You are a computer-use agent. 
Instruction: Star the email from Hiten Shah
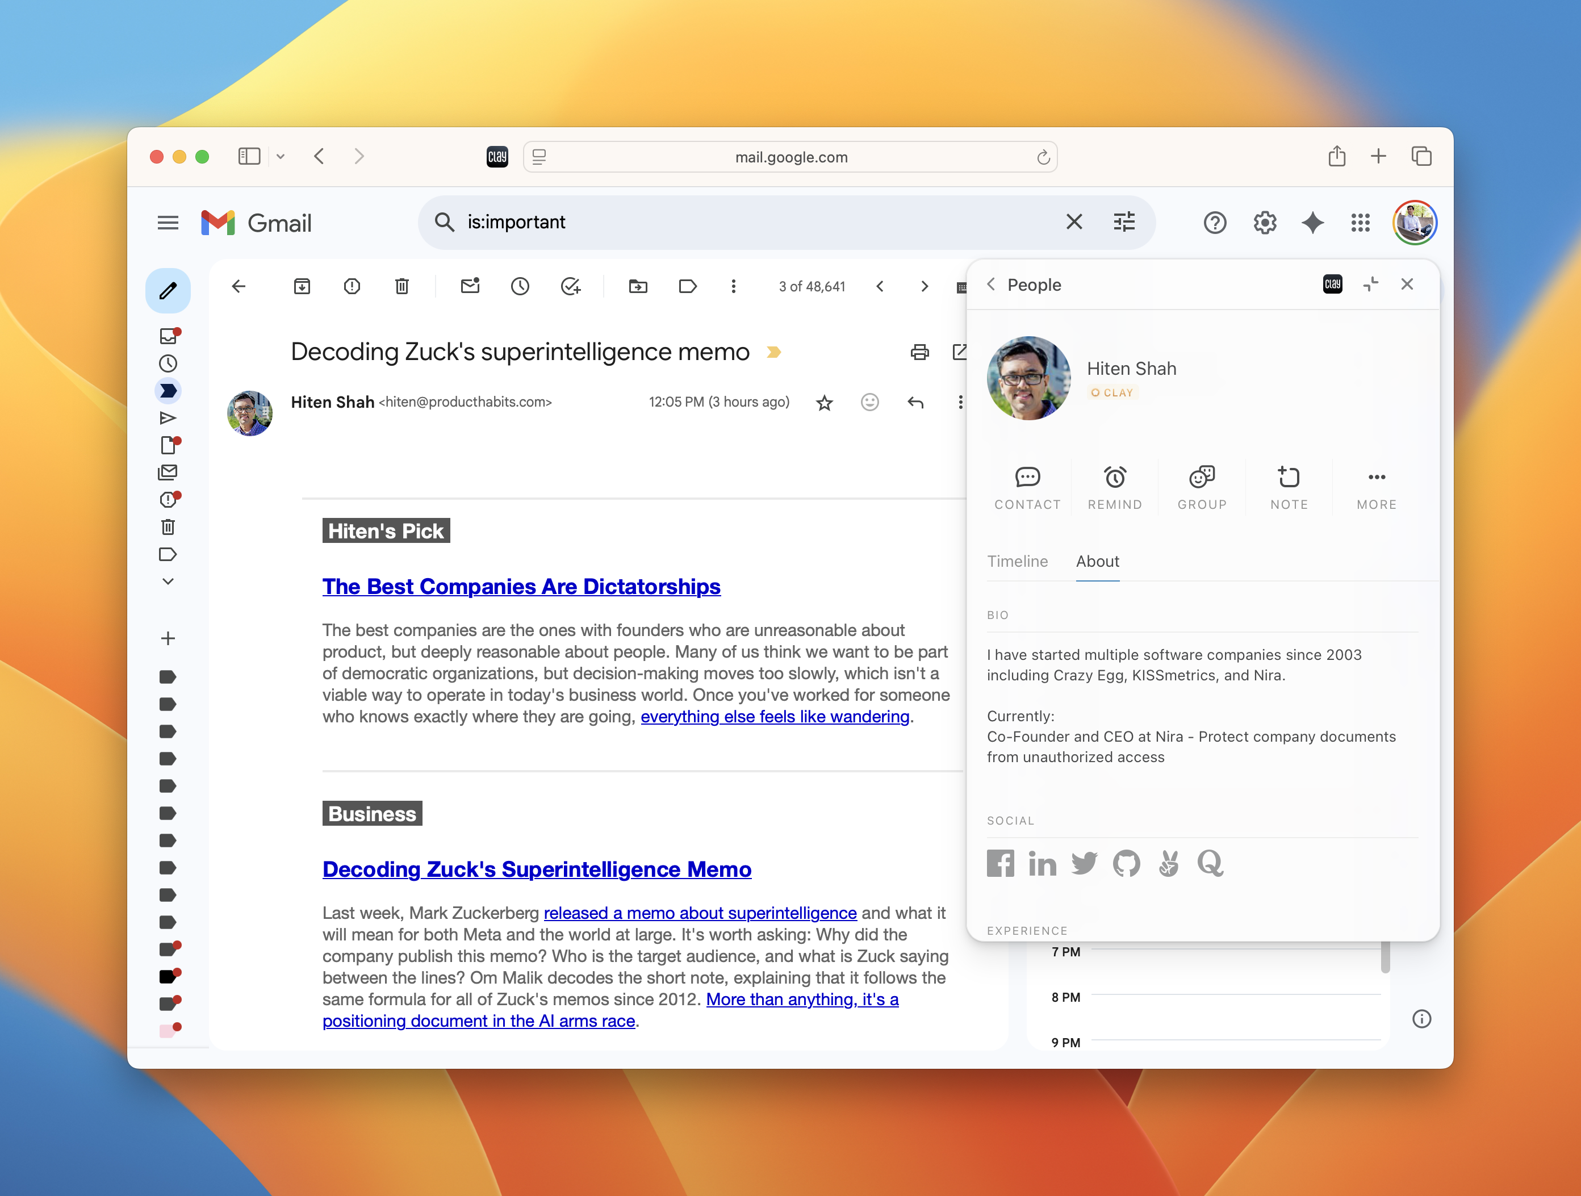pyautogui.click(x=824, y=403)
